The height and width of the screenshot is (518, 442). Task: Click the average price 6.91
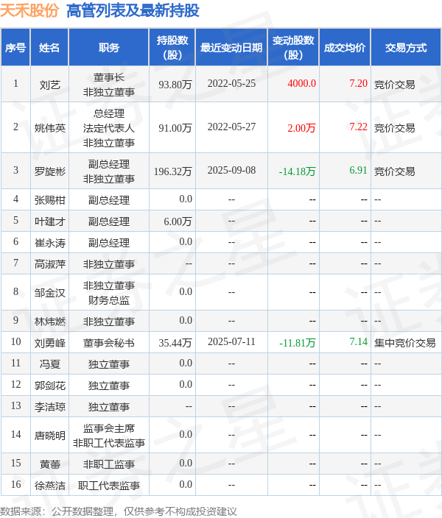[358, 170]
